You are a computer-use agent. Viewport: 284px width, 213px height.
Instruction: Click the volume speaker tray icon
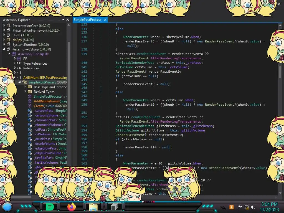253,207
